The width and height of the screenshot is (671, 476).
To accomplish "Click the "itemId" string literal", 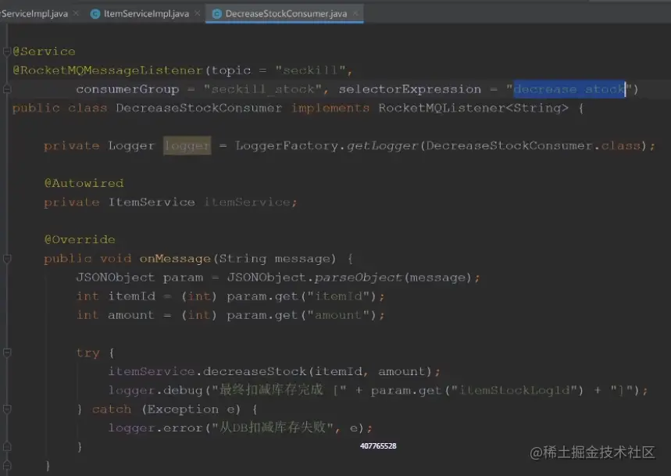I will (338, 296).
